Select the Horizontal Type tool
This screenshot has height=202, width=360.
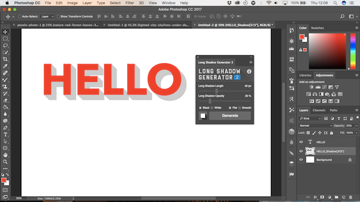(x=5, y=134)
